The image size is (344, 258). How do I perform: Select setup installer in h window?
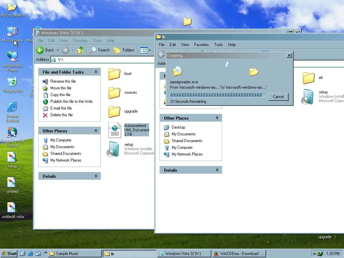[308, 96]
